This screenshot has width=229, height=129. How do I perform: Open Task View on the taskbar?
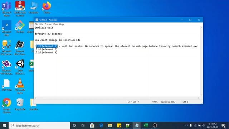[83, 125]
